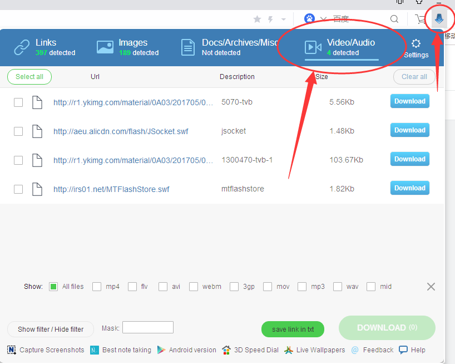Open the Feedback link

[372, 350]
